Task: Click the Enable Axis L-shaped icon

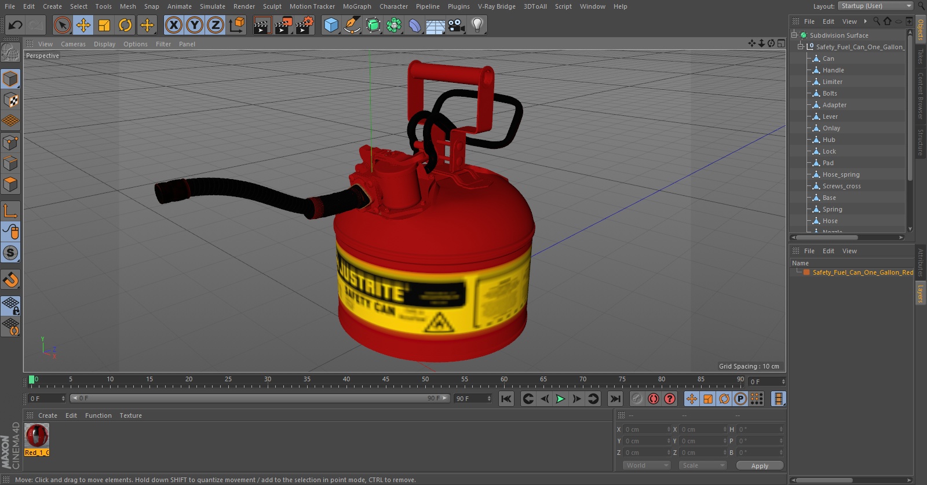Action: tap(10, 210)
